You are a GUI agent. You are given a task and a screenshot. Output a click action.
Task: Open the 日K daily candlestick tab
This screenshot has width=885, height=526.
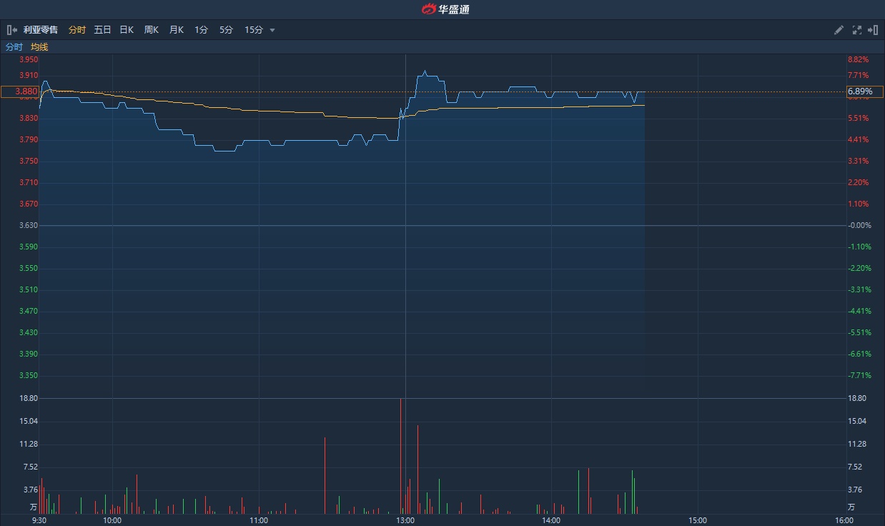pos(127,30)
